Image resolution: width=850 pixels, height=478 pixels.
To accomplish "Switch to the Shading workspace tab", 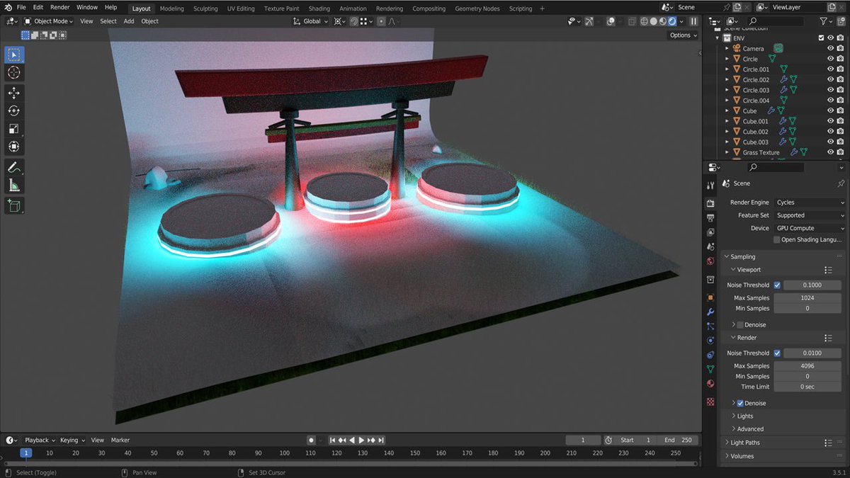I will [x=319, y=8].
